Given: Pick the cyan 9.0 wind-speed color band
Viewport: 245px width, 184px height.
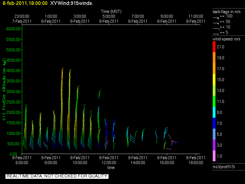Looking at the screenshot, I should tap(214, 112).
